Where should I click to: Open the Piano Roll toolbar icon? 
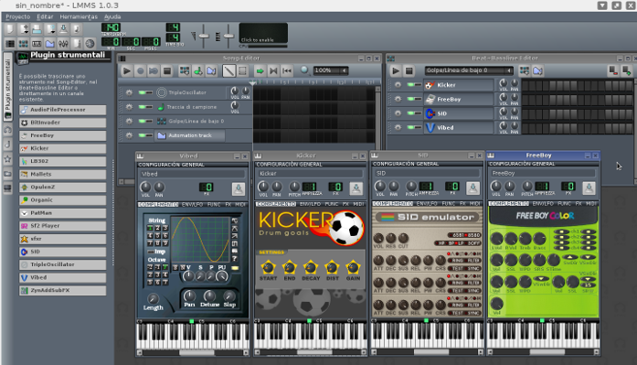[x=37, y=44]
